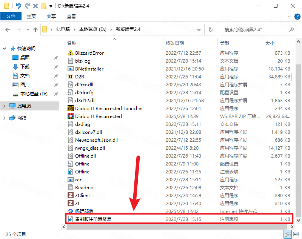Select the ZClient application
302x239 pixels.
pos(82,195)
